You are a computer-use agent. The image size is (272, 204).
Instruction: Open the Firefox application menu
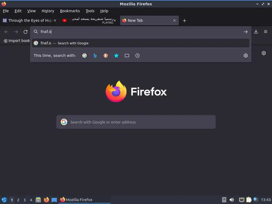(x=266, y=32)
